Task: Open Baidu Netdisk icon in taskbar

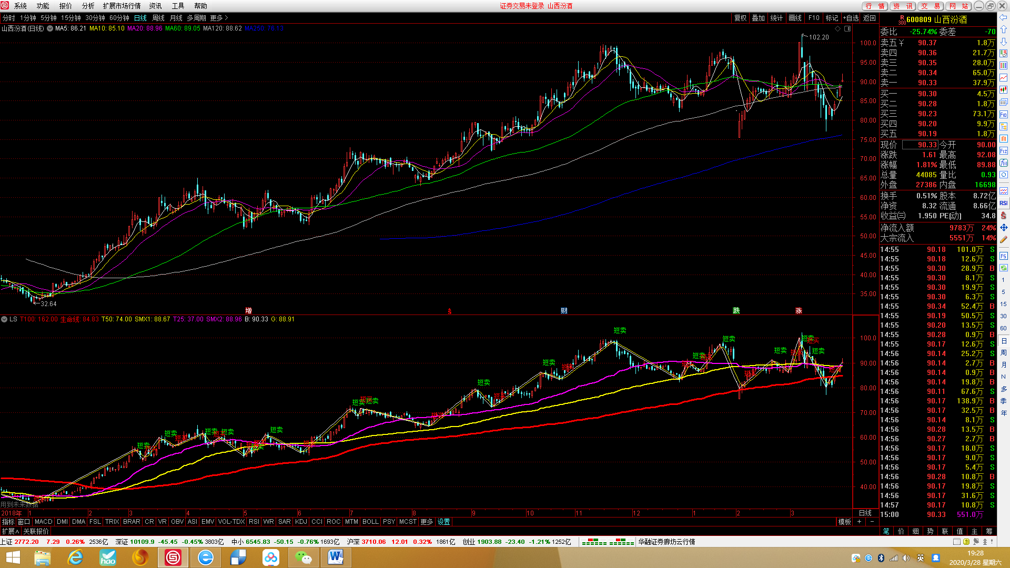Action: [x=271, y=557]
